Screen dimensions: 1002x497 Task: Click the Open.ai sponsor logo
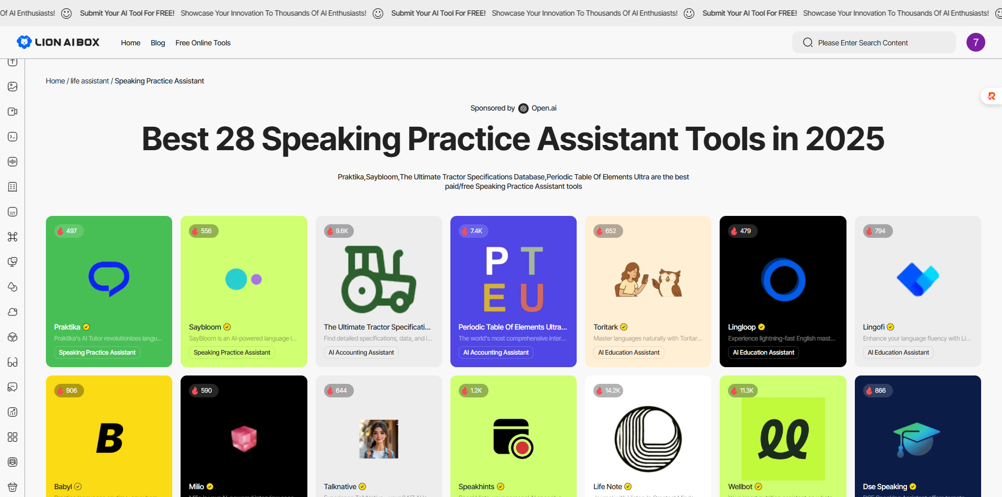523,108
